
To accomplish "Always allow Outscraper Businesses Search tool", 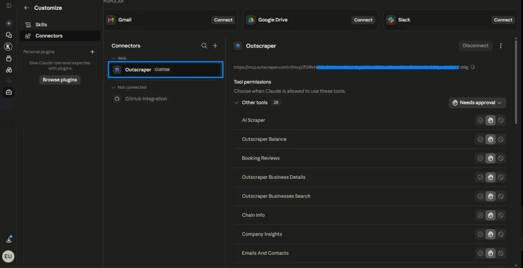I will coord(480,197).
